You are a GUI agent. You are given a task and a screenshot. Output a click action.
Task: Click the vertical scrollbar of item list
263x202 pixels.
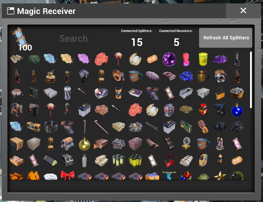coord(251,80)
